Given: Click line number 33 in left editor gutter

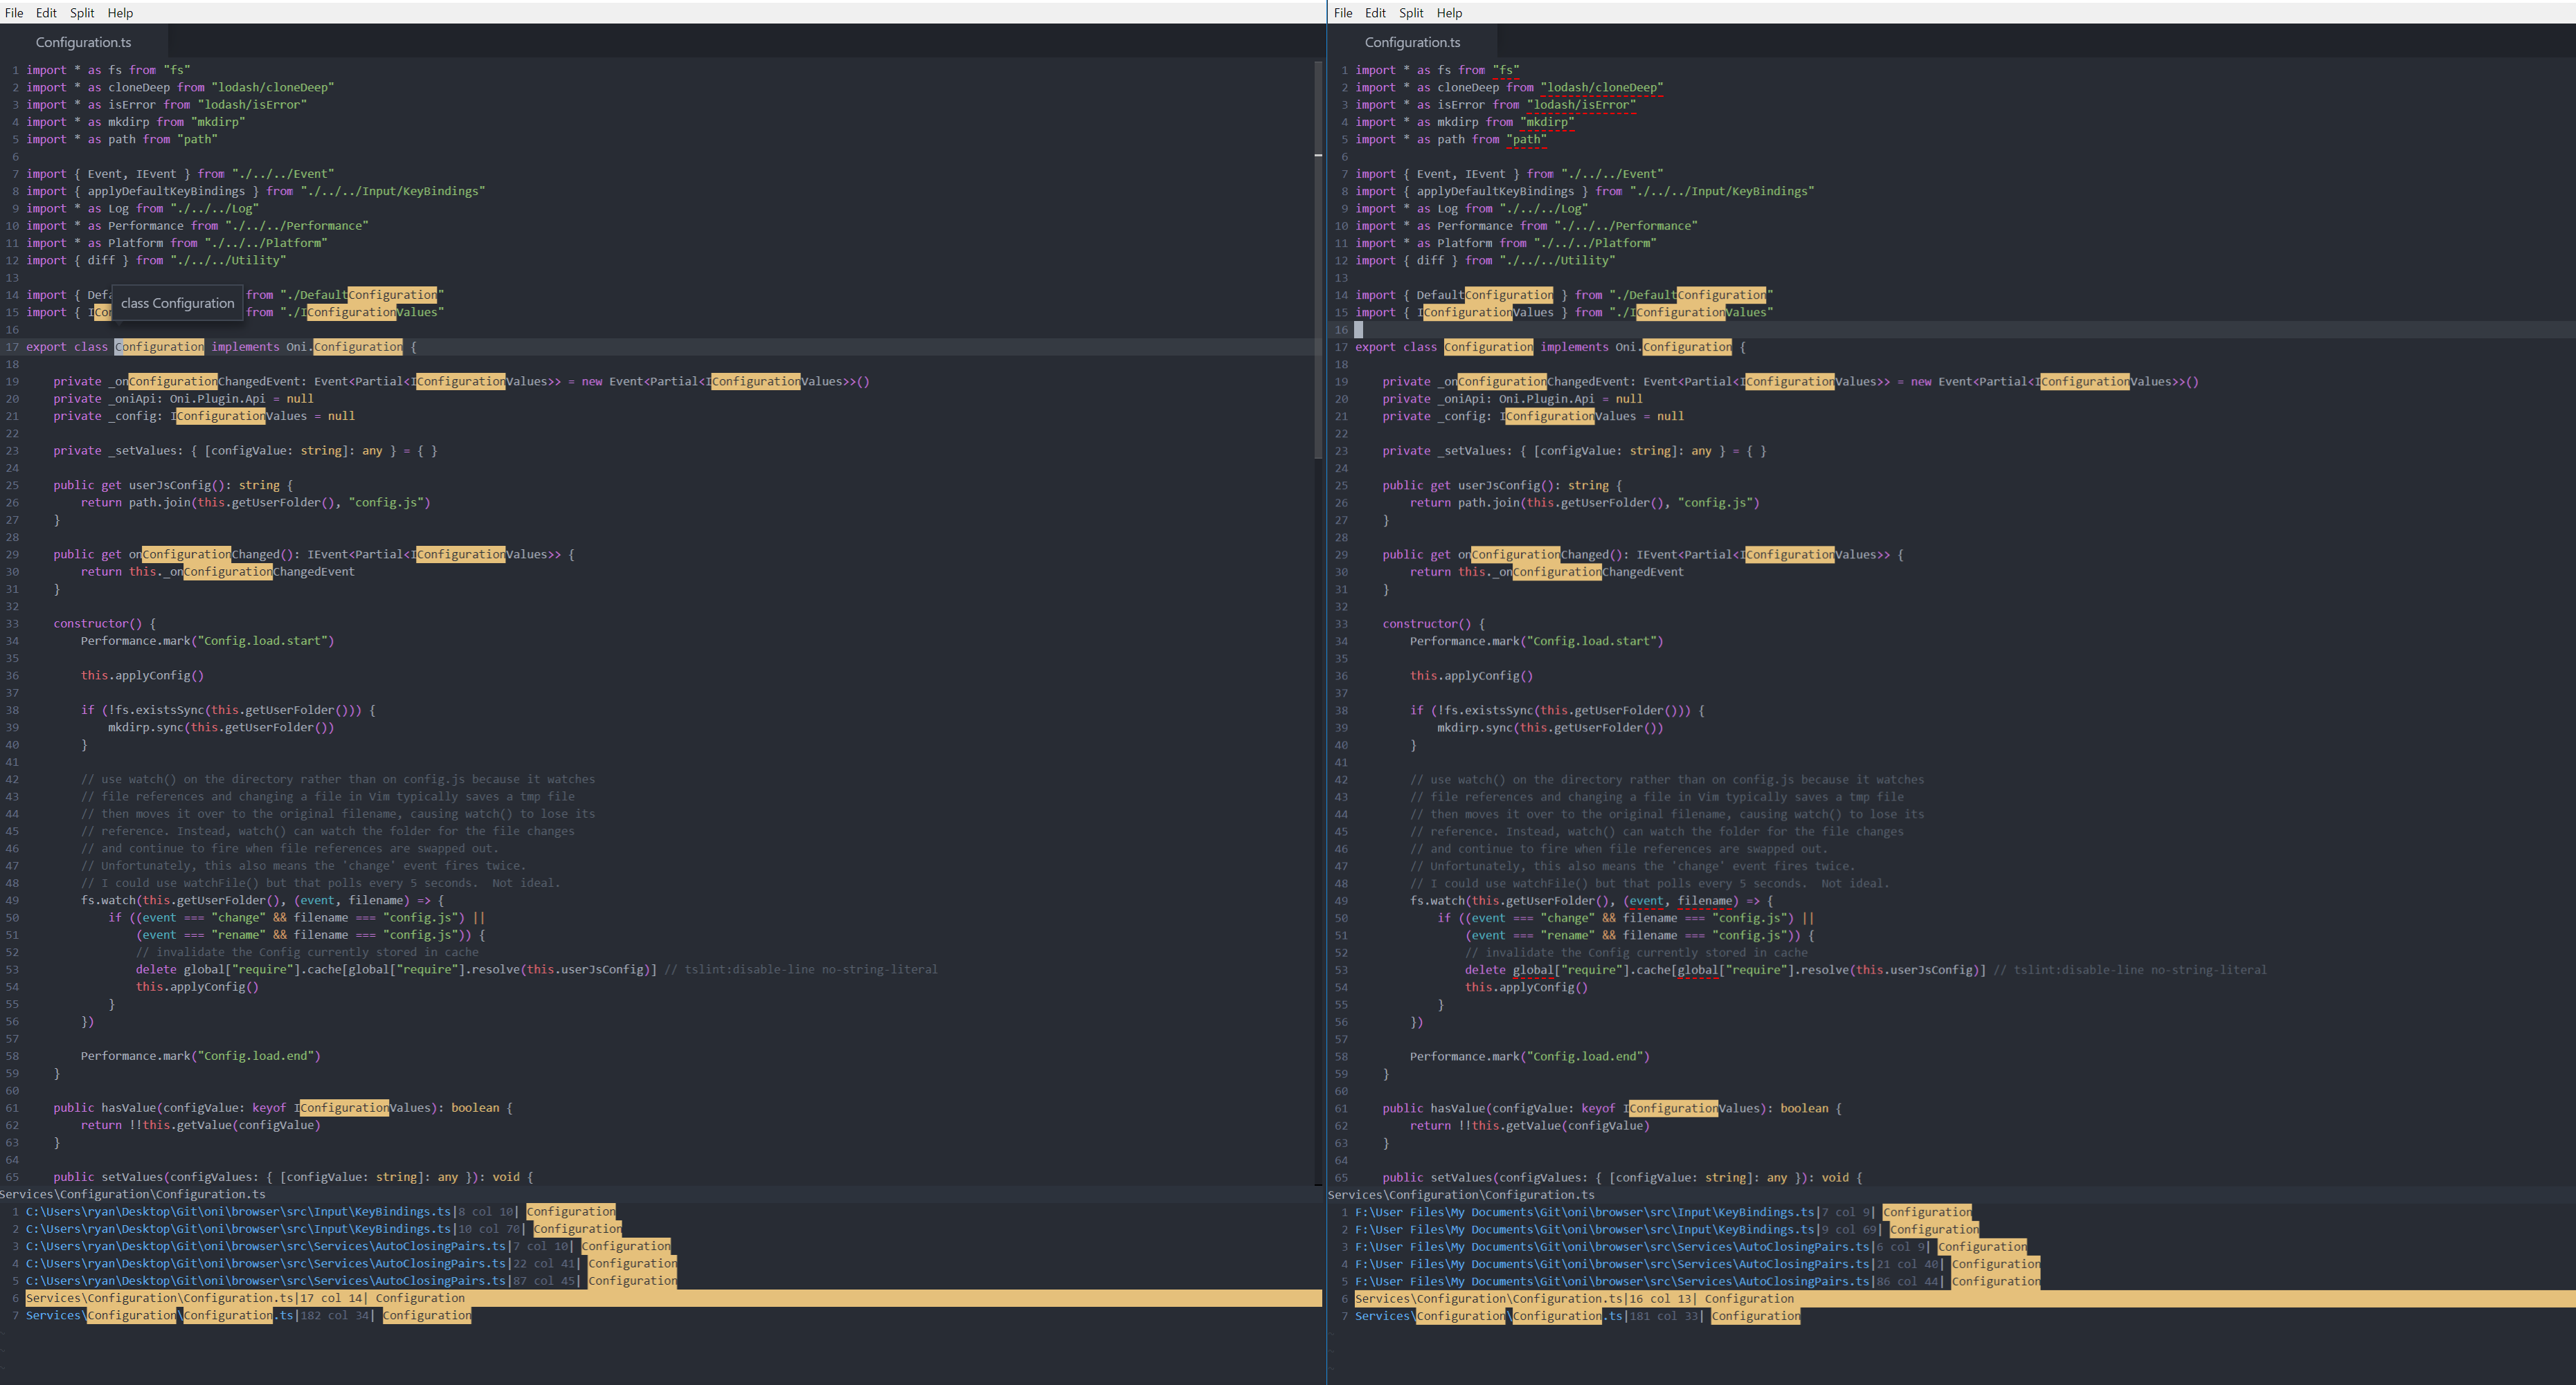Looking at the screenshot, I should 12,623.
